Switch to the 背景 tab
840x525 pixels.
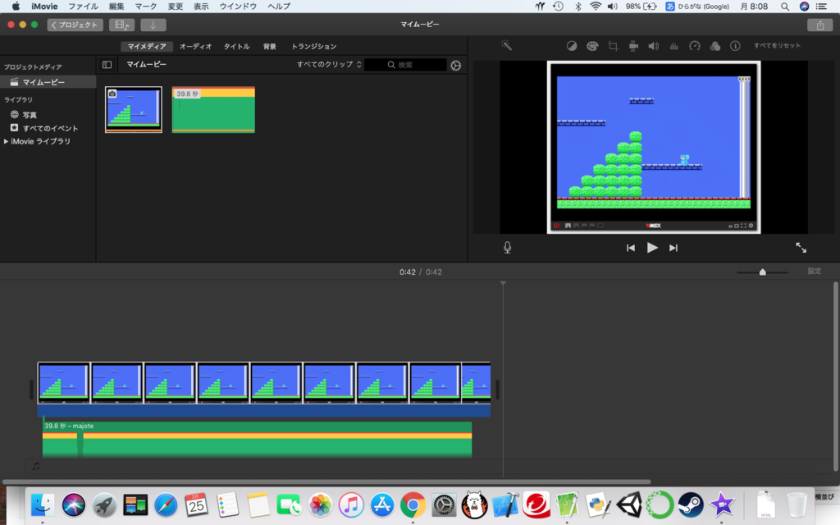[269, 47]
